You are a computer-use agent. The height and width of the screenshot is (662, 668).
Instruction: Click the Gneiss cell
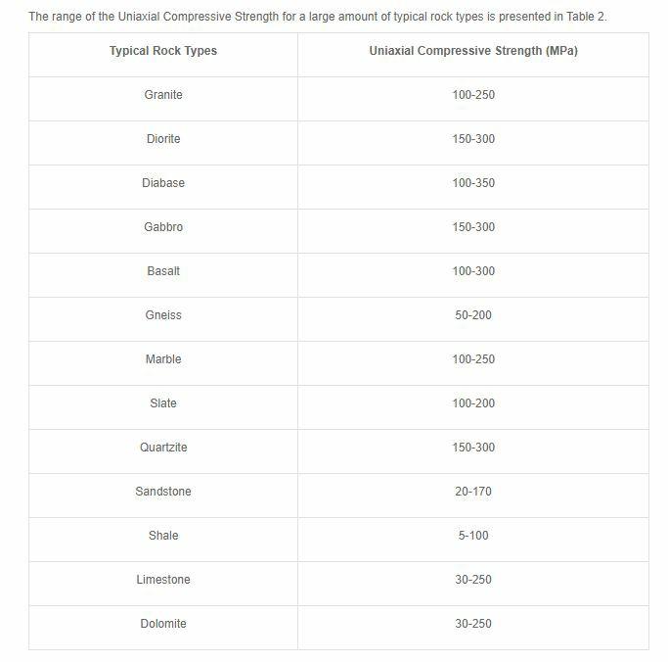(x=163, y=315)
